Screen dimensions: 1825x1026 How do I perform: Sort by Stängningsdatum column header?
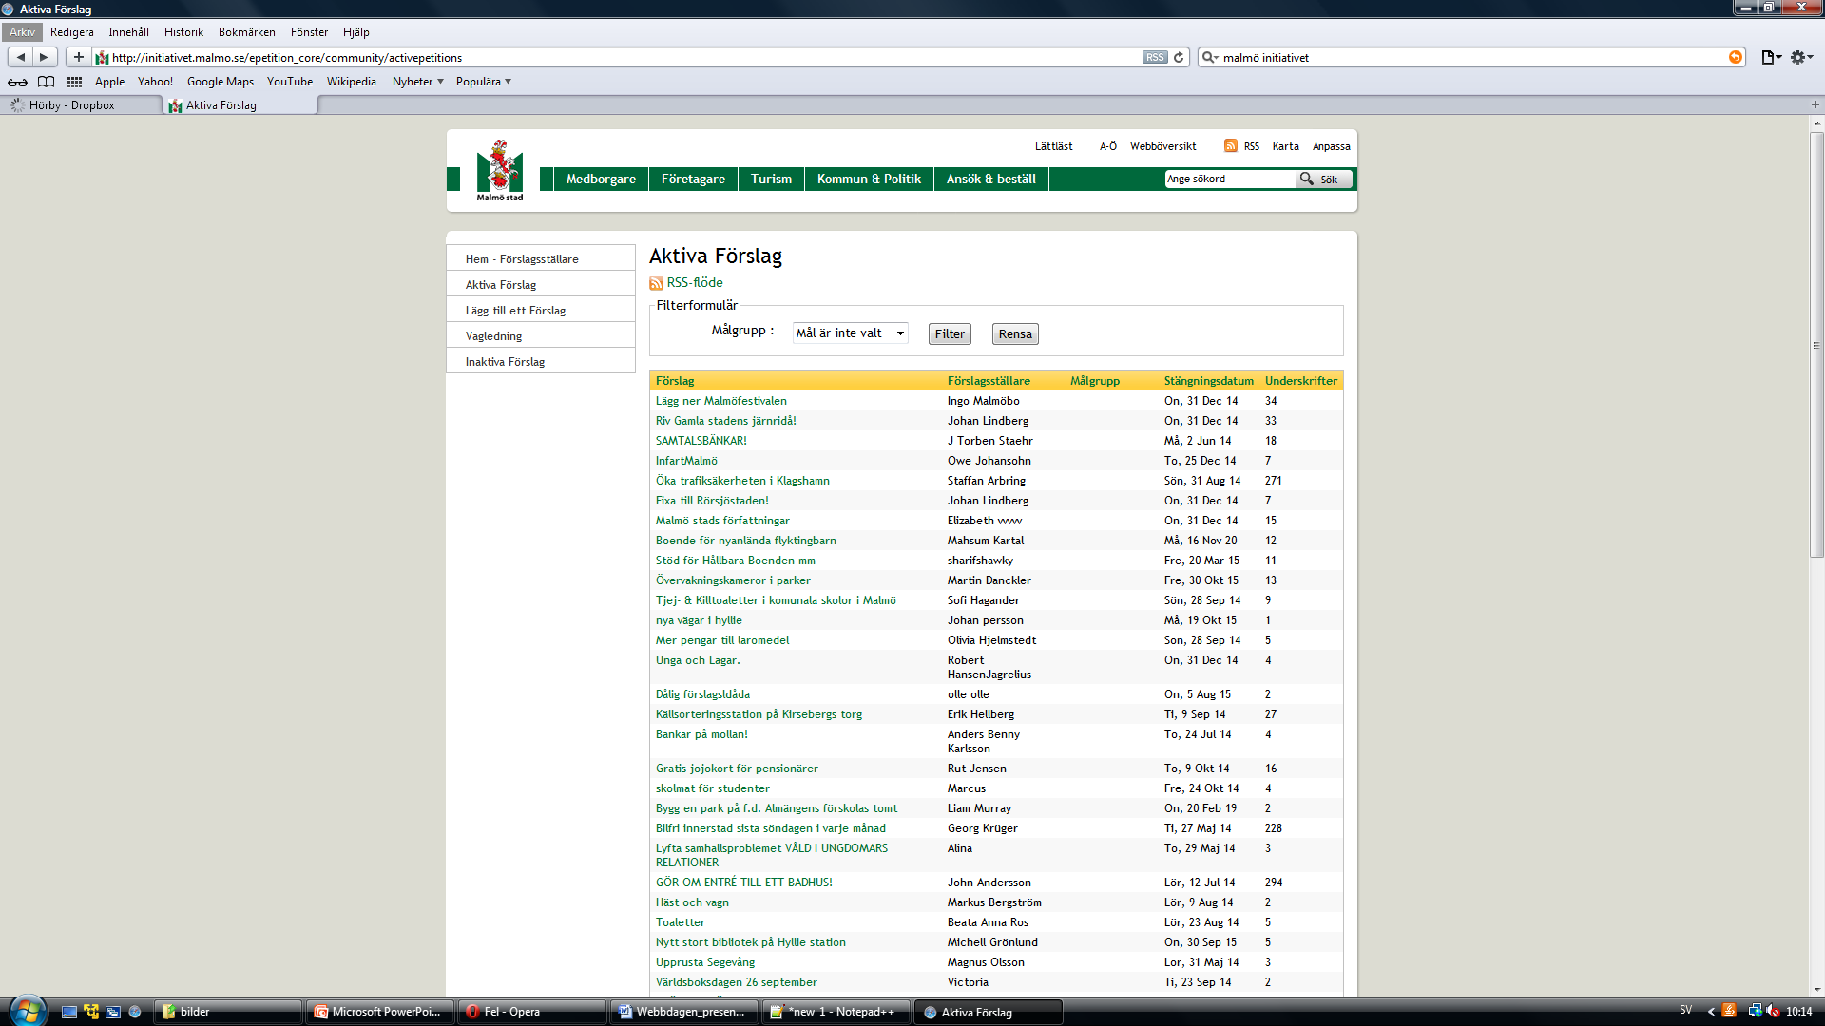1208,381
